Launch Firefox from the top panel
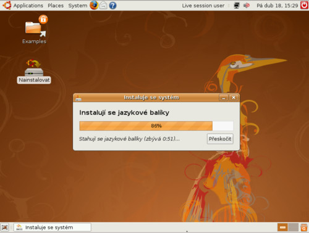The image size is (309, 233). (94, 6)
